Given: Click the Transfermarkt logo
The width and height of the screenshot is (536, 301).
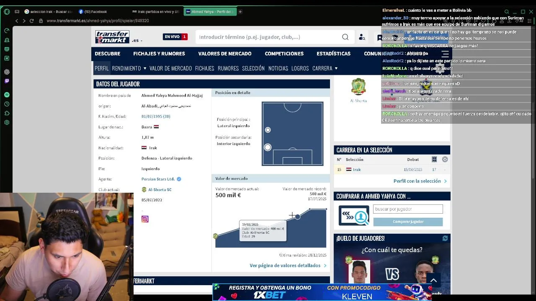Looking at the screenshot, I should (x=112, y=37).
